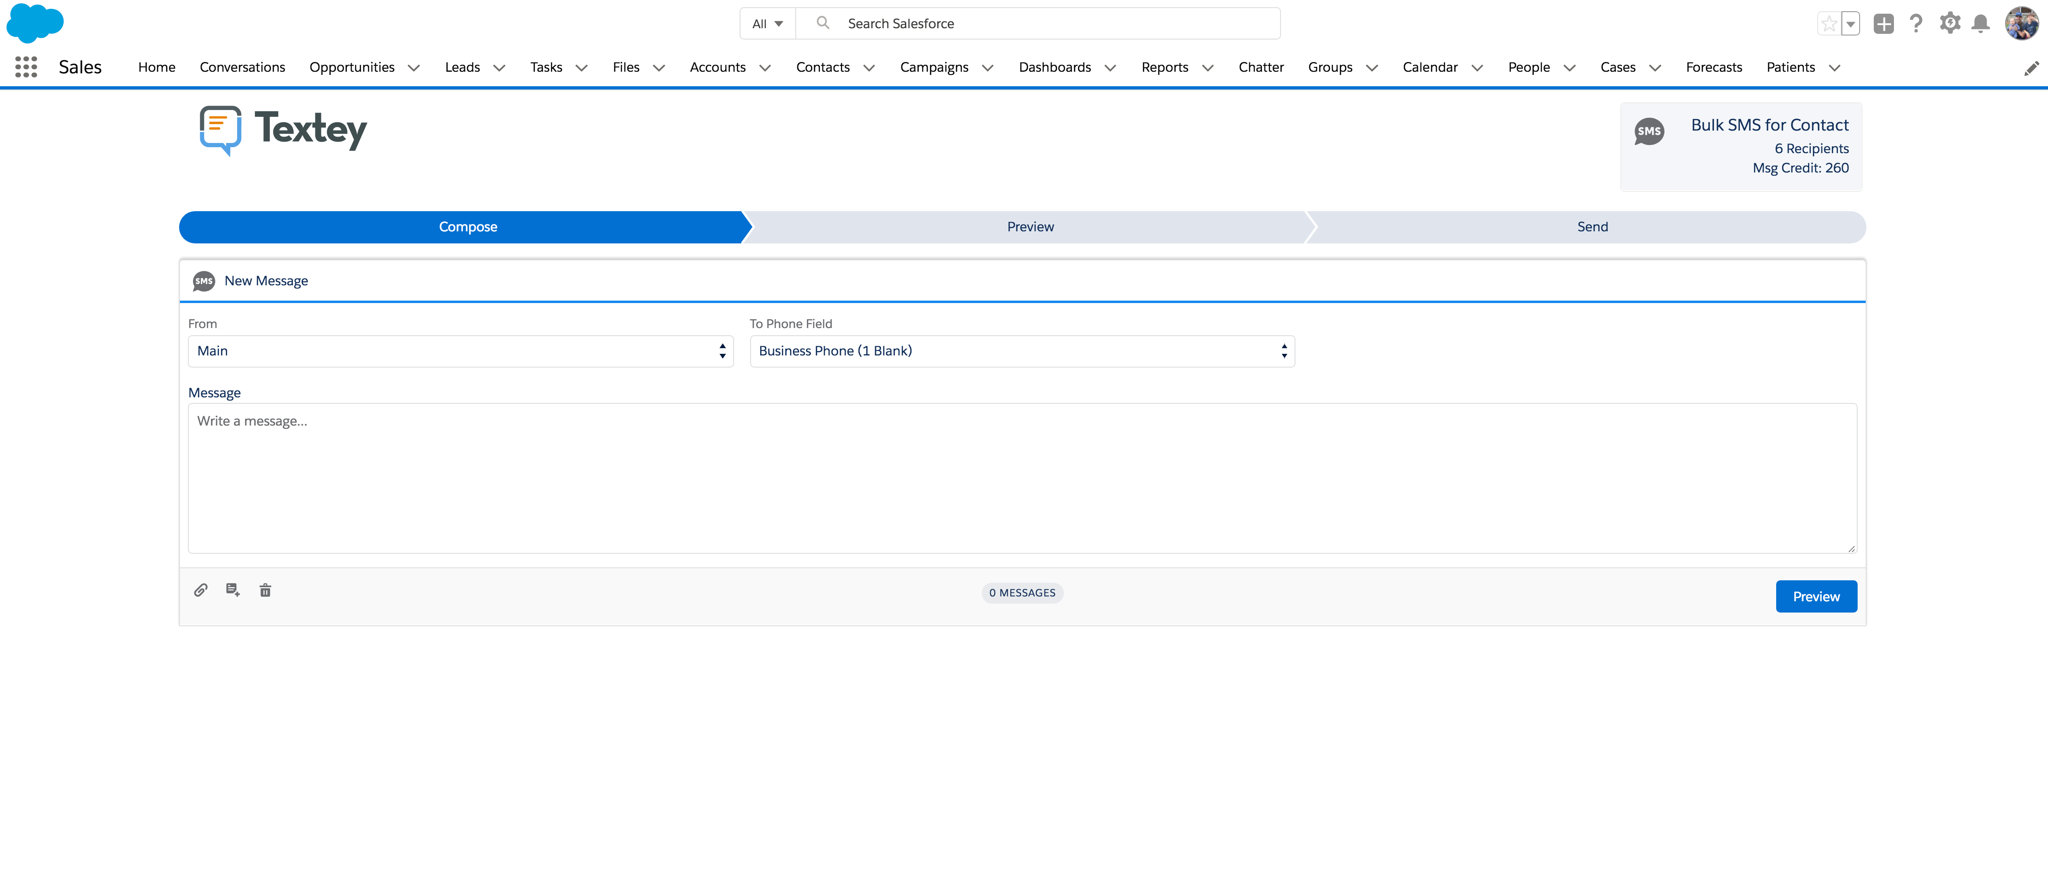
Task: Open the Patients tab
Action: (x=1790, y=68)
